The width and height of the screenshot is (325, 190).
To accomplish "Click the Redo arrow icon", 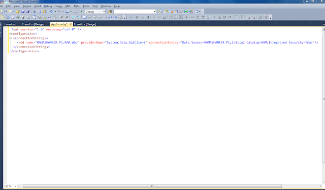I will [x=59, y=12].
